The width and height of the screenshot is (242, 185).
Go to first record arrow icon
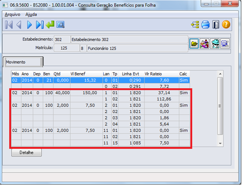click(x=9, y=25)
